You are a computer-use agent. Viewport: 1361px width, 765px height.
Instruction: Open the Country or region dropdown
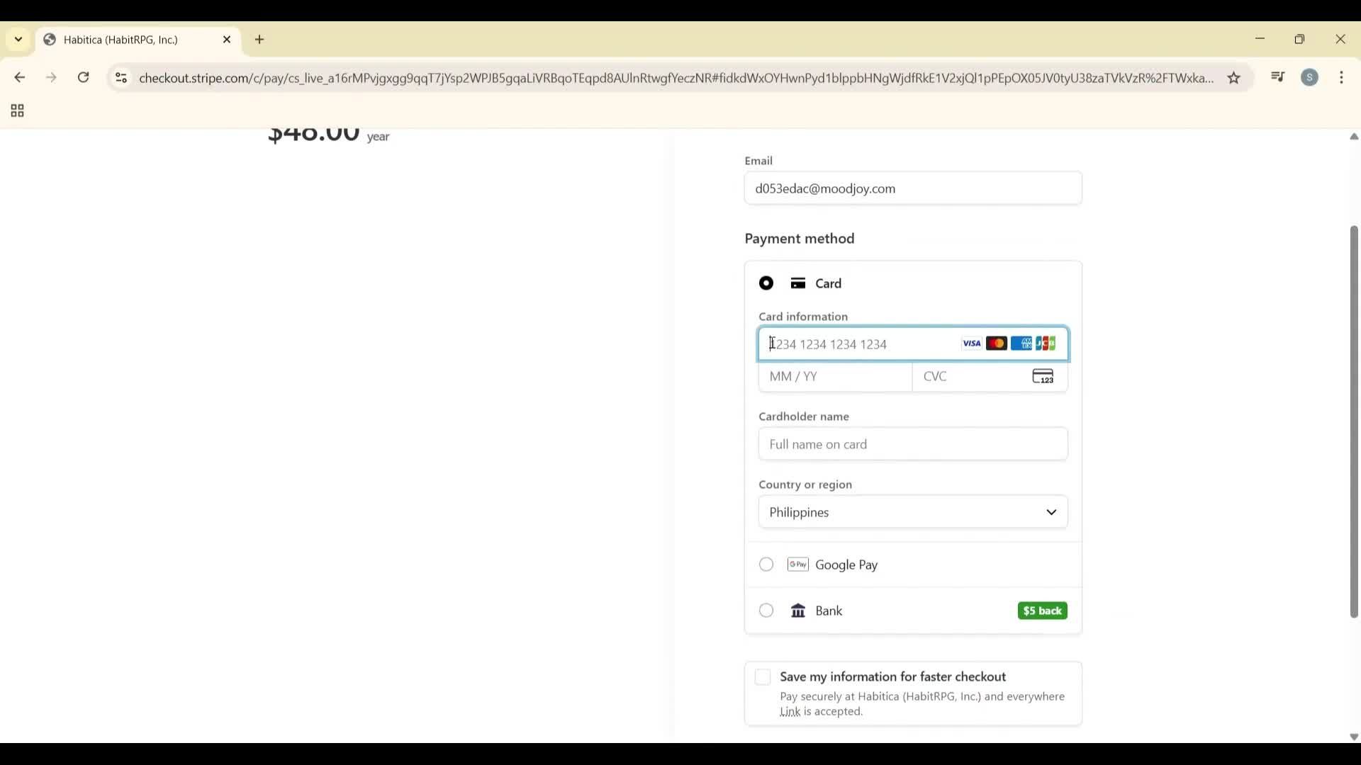coord(912,511)
